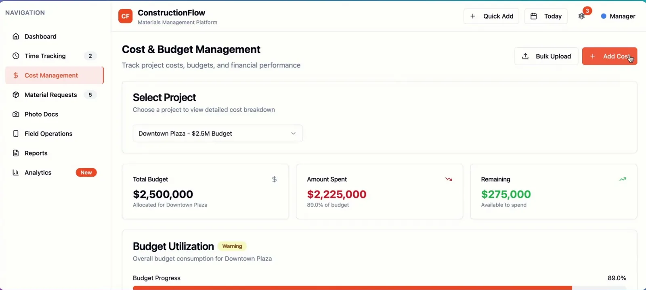Click the New badge beside Analytics

(86, 173)
